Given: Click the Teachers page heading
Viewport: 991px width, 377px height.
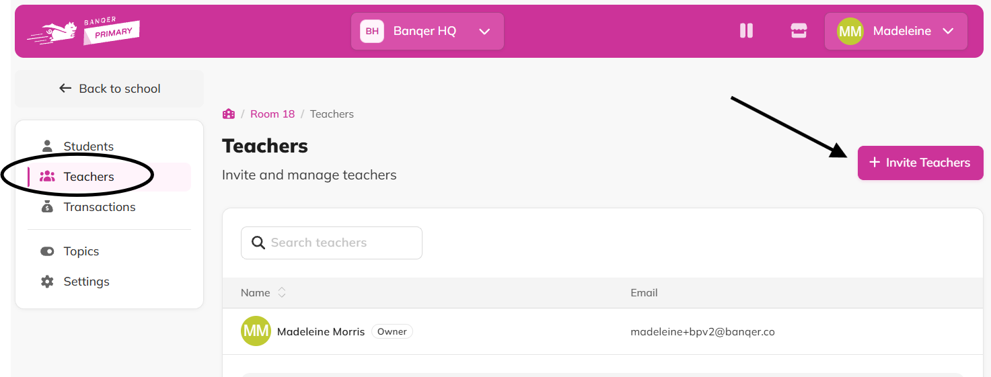Looking at the screenshot, I should point(265,146).
